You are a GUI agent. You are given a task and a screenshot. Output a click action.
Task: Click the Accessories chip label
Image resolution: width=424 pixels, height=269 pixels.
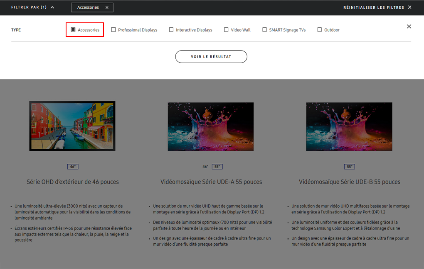pyautogui.click(x=88, y=7)
